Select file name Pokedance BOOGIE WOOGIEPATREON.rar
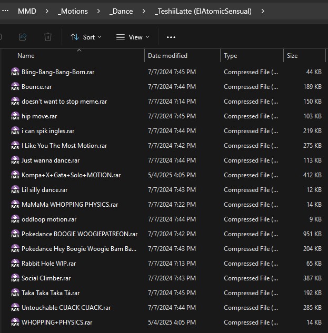This screenshot has width=328, height=333. [79, 234]
